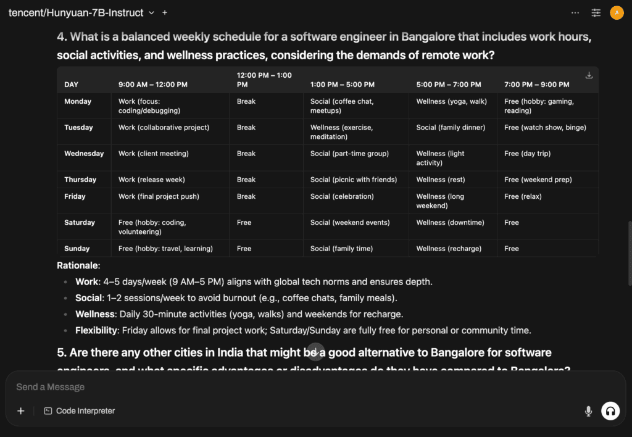Toggle the Code Interpreter option
632x437 pixels.
[x=80, y=411]
